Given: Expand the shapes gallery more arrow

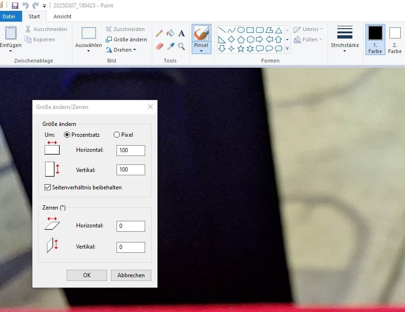Looking at the screenshot, I should [287, 48].
